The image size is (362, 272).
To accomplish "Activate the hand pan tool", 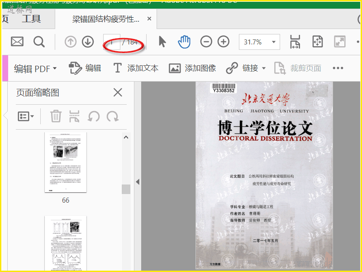I will point(184,42).
